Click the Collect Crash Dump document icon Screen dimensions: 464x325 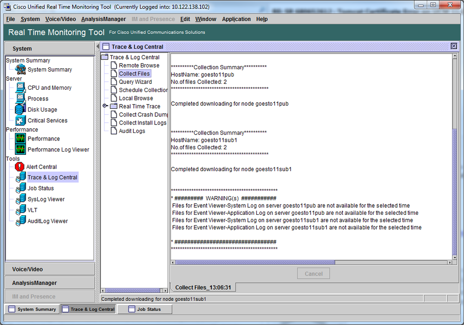(x=114, y=114)
